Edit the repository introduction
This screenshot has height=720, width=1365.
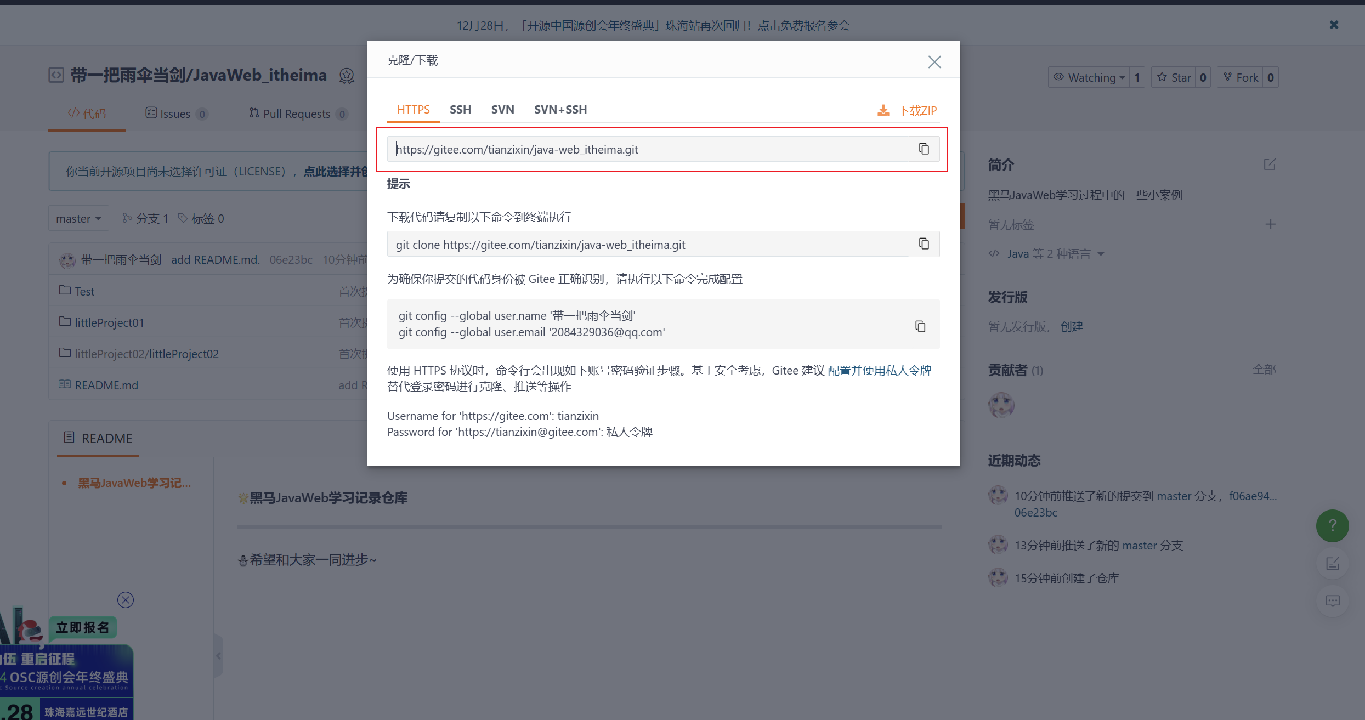pos(1270,165)
